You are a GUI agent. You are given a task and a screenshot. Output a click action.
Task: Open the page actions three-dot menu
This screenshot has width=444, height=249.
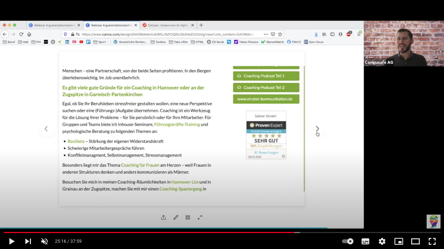point(266,34)
